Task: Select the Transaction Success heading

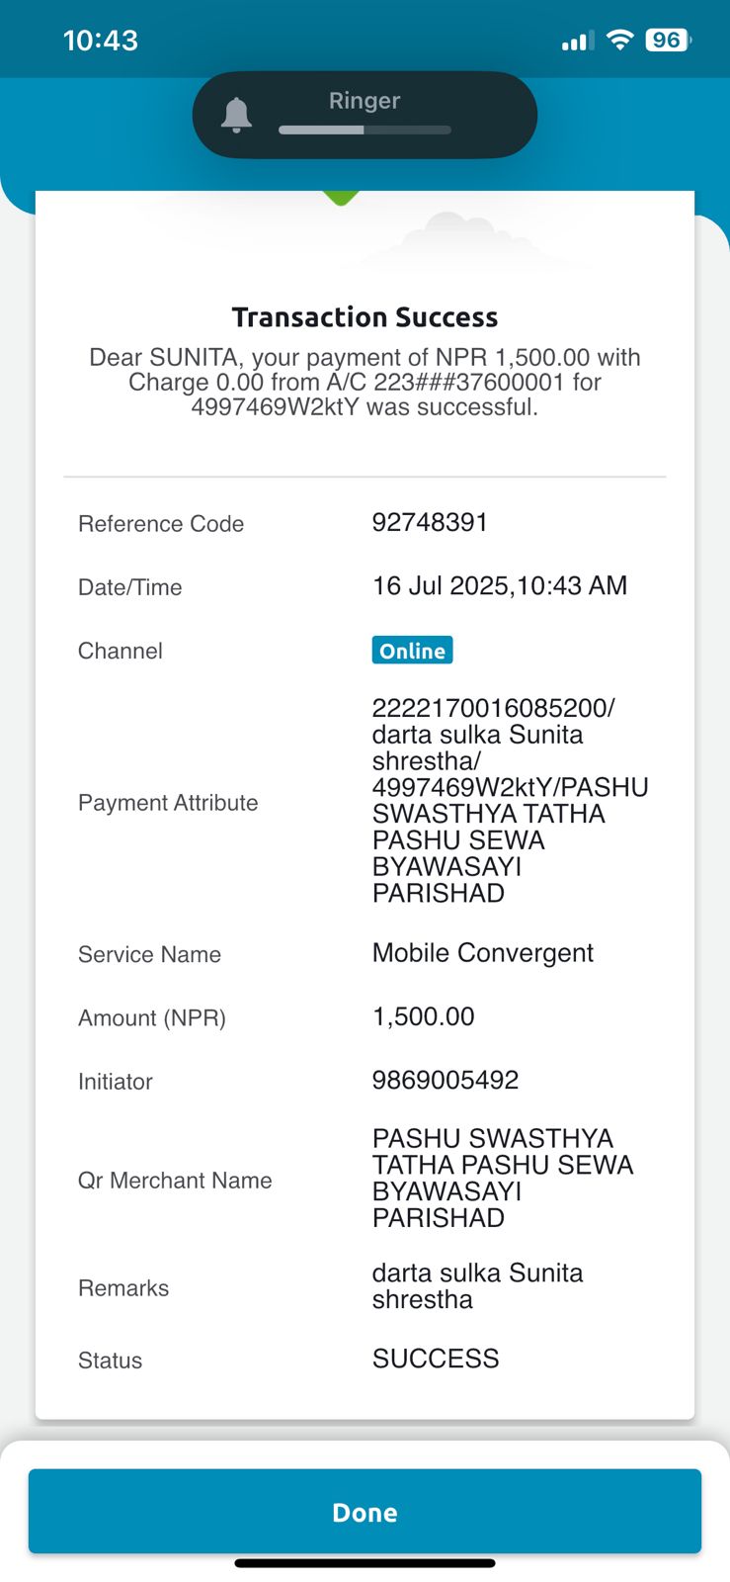Action: click(x=365, y=316)
